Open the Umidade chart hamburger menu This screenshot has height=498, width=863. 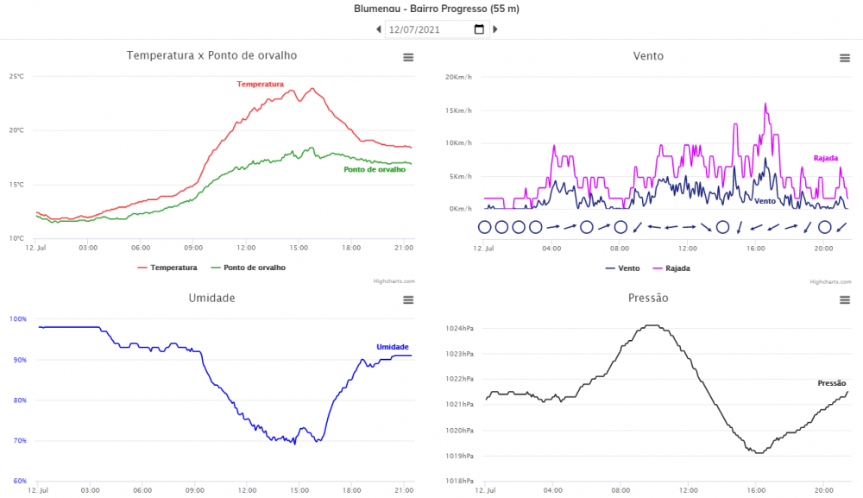(408, 299)
